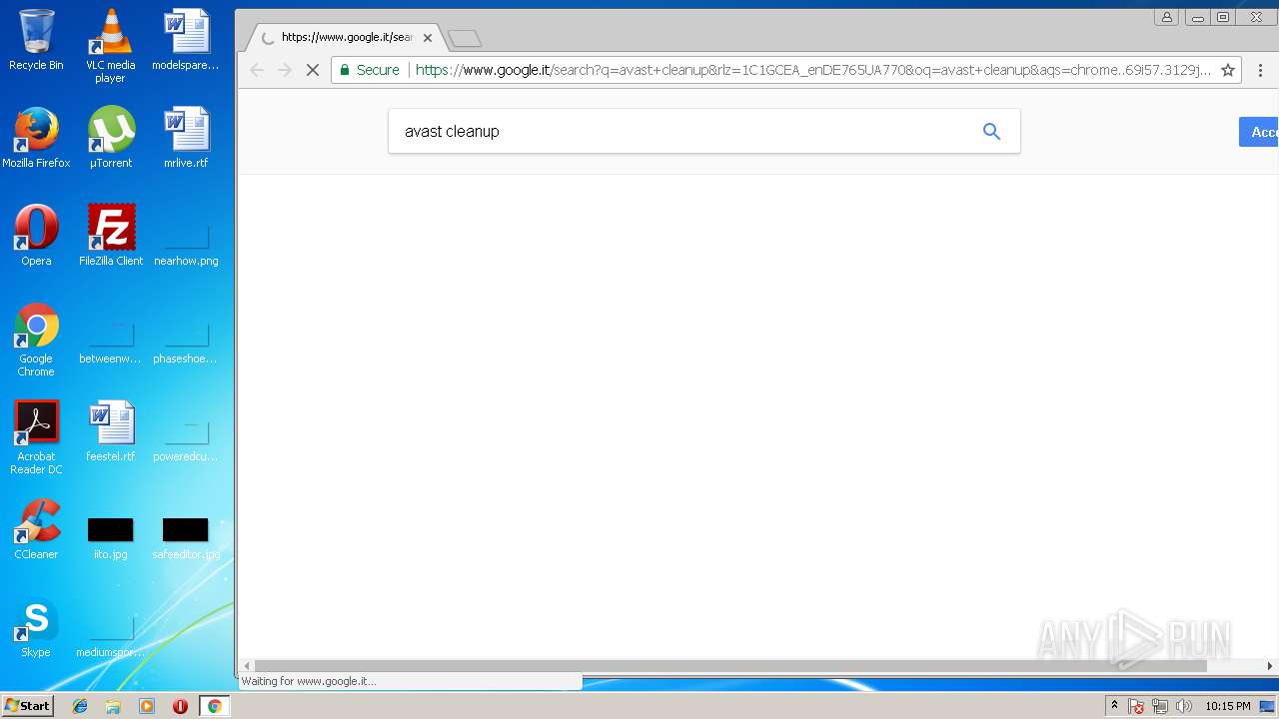Select phaseshoe... file on desktop
Image resolution: width=1279 pixels, height=719 pixels.
185,342
